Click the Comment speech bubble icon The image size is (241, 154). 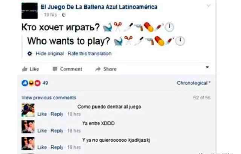55,69
